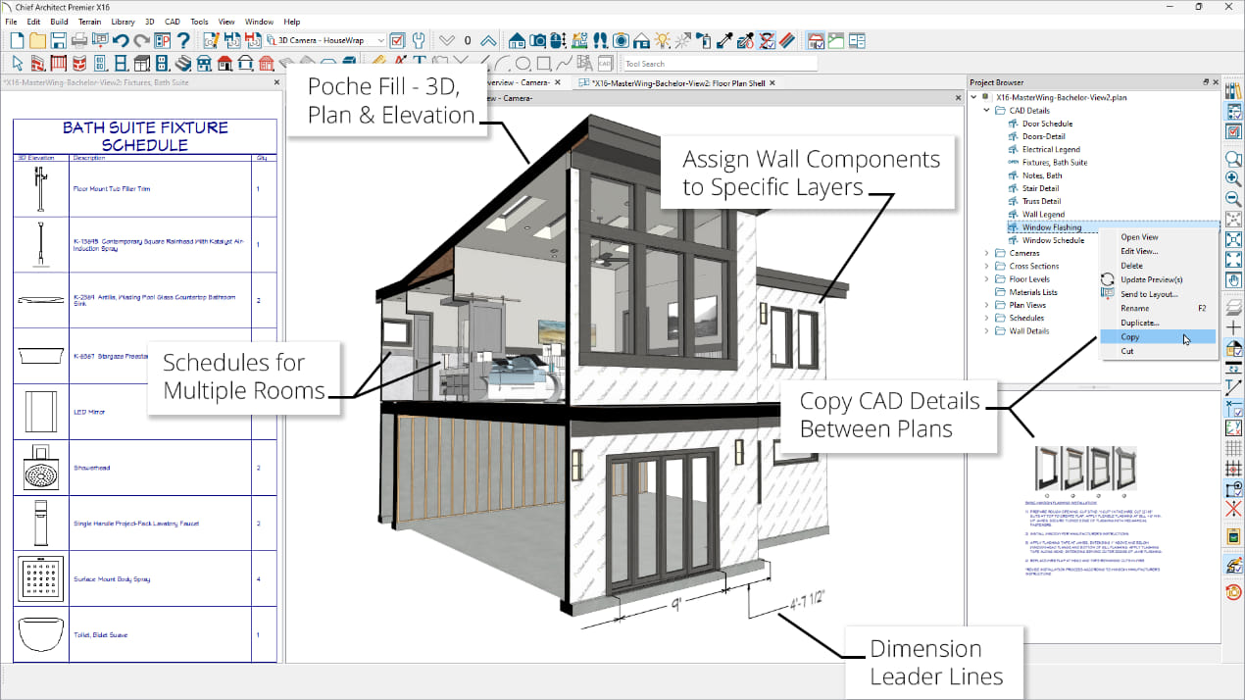
Task: Expand the Cameras item in Project Browser
Action: (986, 252)
